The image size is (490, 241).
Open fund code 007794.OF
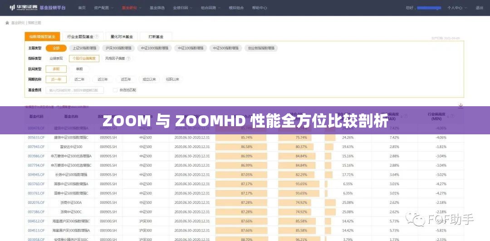[36, 165]
